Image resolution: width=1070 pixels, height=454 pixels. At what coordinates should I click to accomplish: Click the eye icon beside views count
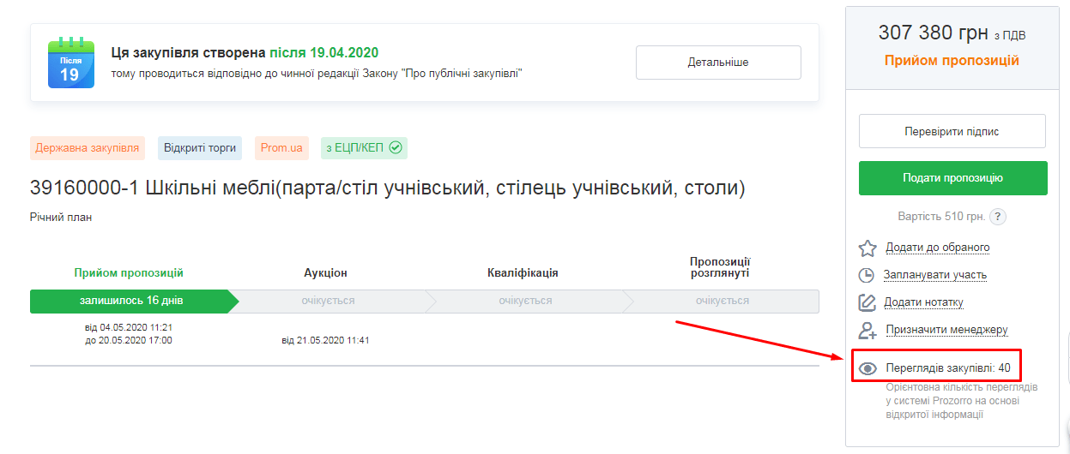pyautogui.click(x=867, y=368)
